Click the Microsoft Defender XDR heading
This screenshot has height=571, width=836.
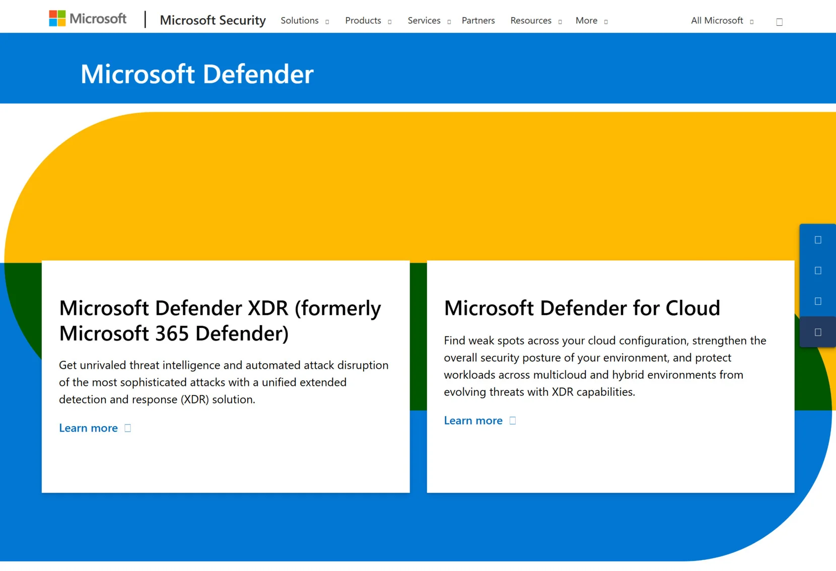pos(220,320)
